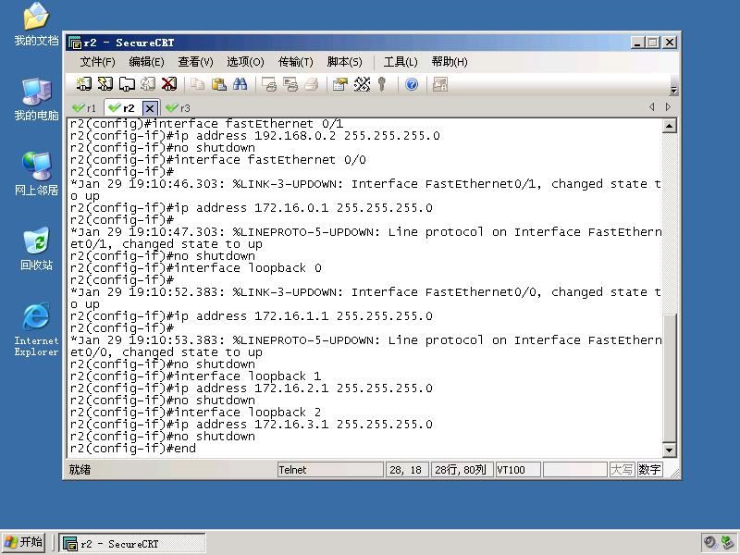Click the 'ip address 192.168.0.2' line

255,136
